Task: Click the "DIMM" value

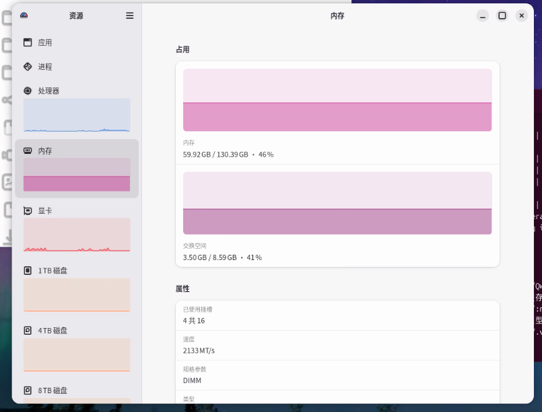Action: [x=192, y=380]
